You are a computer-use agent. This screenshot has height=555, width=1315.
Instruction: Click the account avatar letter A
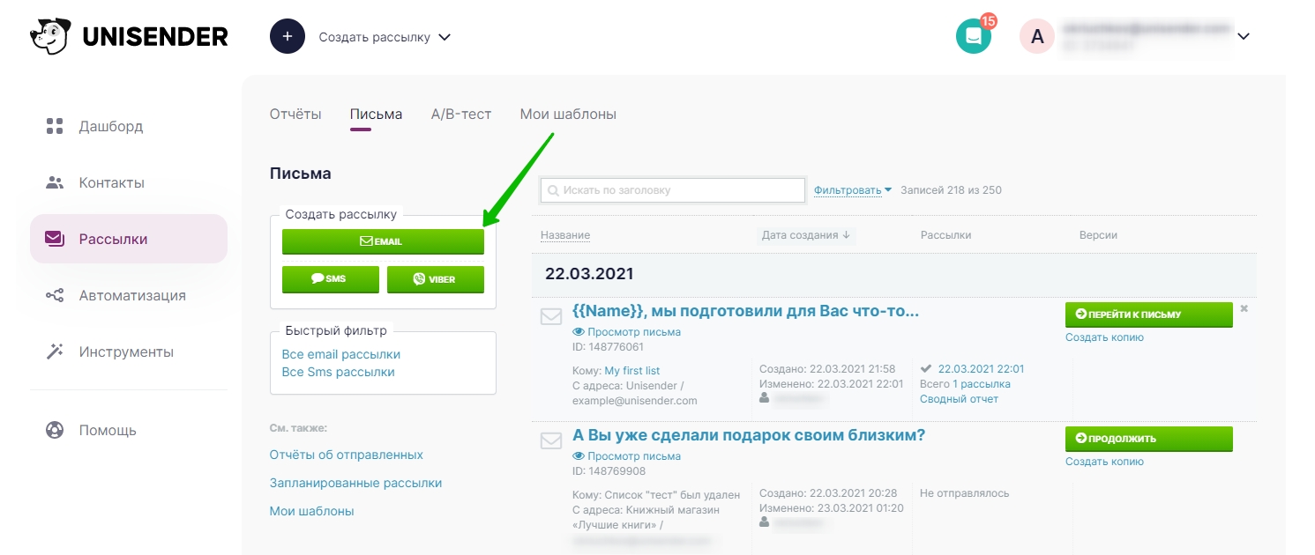(1037, 36)
